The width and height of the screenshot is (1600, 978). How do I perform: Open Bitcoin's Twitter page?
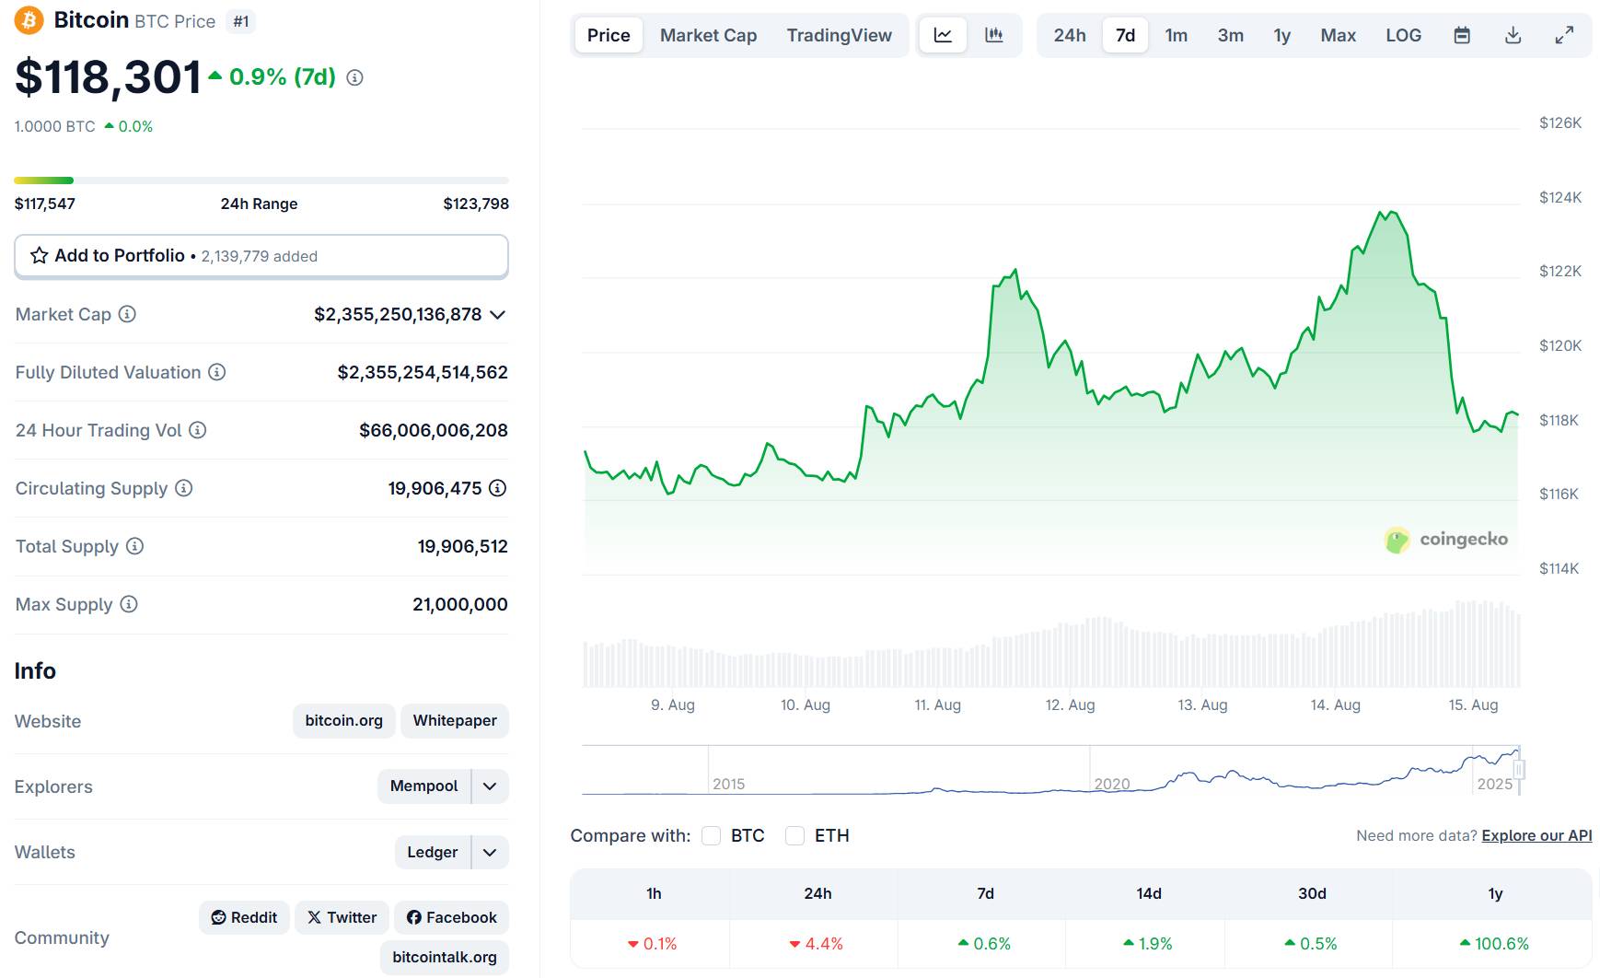(x=342, y=917)
